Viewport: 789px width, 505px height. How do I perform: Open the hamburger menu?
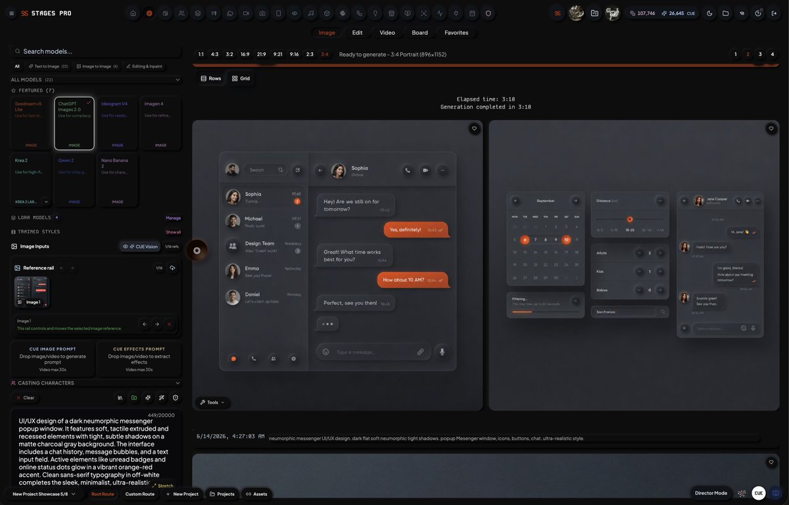click(x=11, y=13)
